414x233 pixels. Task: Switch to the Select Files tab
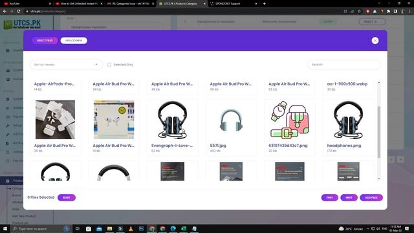pos(45,40)
